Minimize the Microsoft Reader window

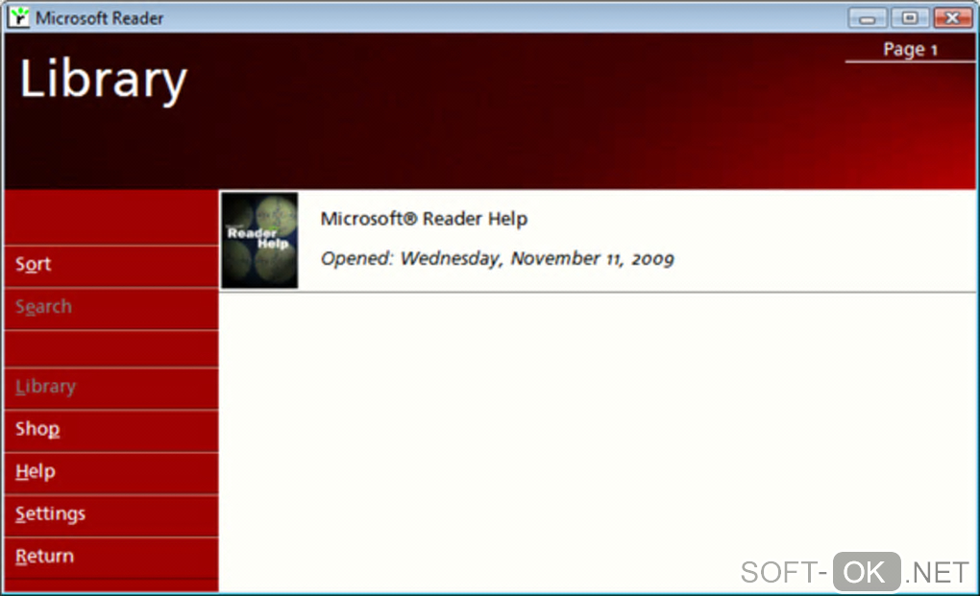pos(867,18)
